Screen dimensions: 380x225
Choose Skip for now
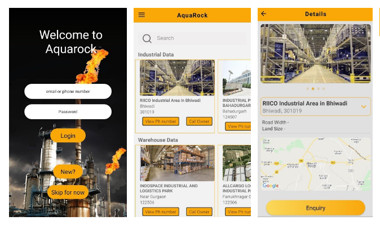68,192
